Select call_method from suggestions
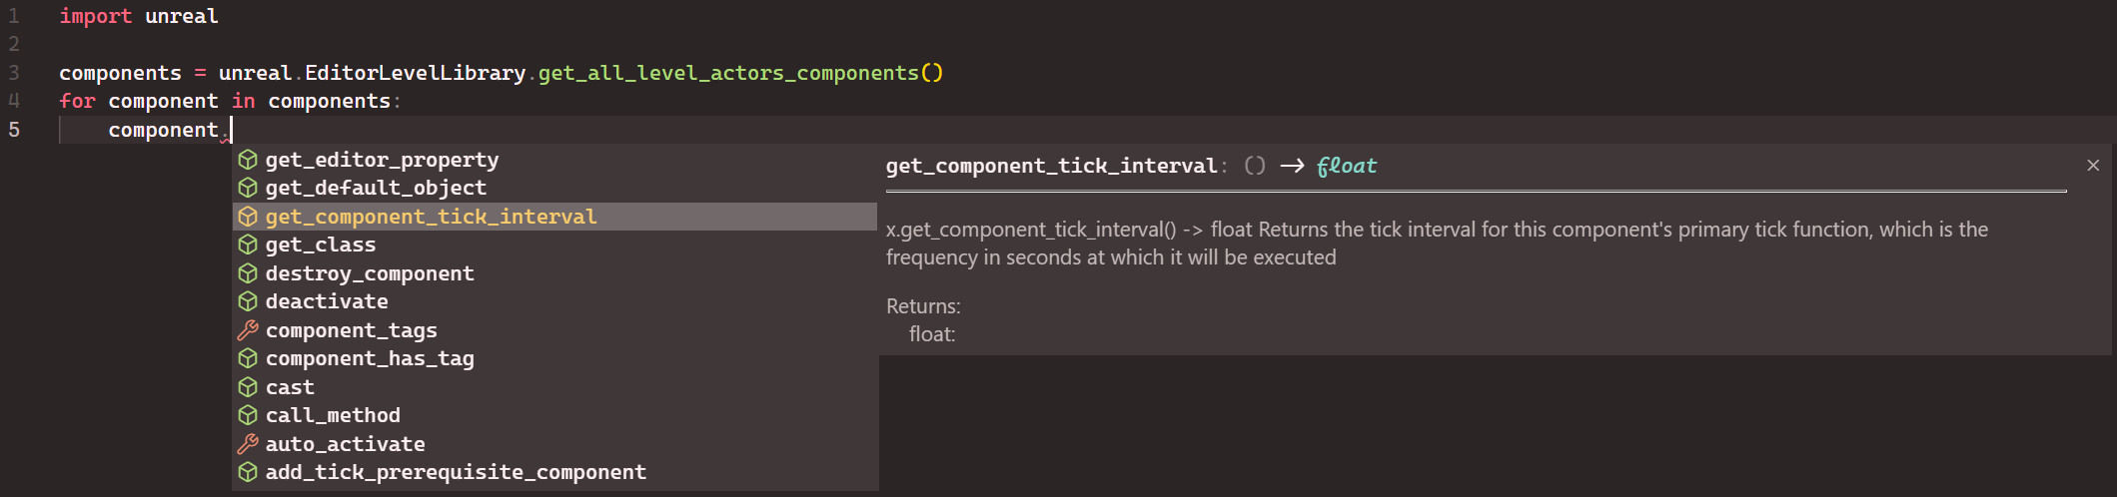 pos(554,415)
